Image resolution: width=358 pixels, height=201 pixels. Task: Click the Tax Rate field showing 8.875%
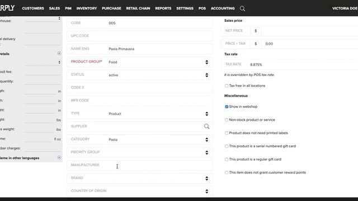290,65
